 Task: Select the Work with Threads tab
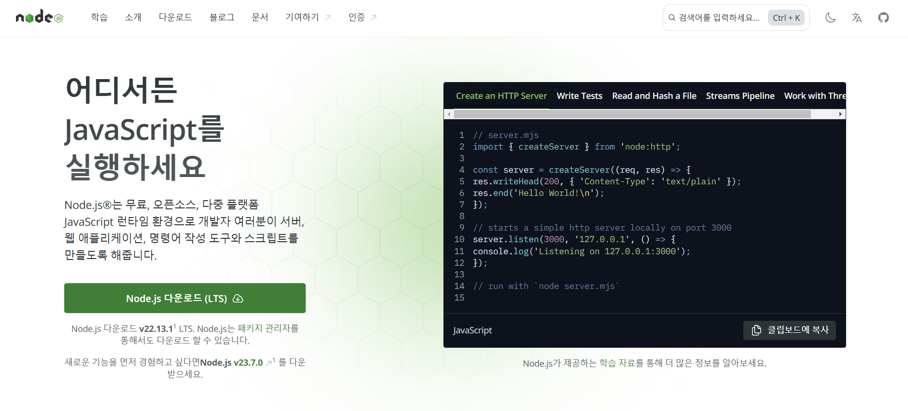[814, 96]
